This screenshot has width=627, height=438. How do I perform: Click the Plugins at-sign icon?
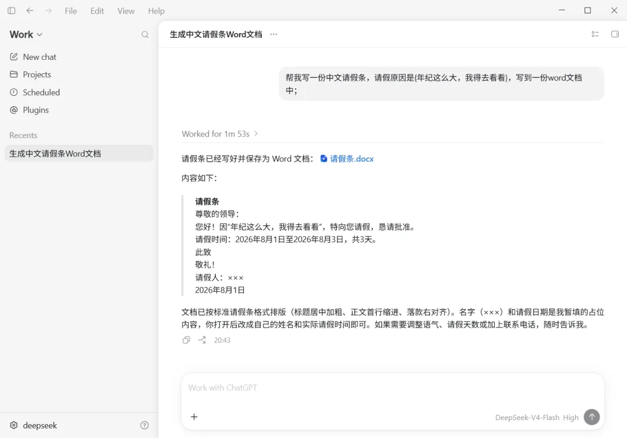13,110
